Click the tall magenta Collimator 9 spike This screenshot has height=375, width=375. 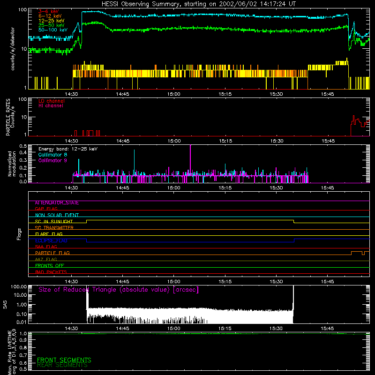point(190,160)
